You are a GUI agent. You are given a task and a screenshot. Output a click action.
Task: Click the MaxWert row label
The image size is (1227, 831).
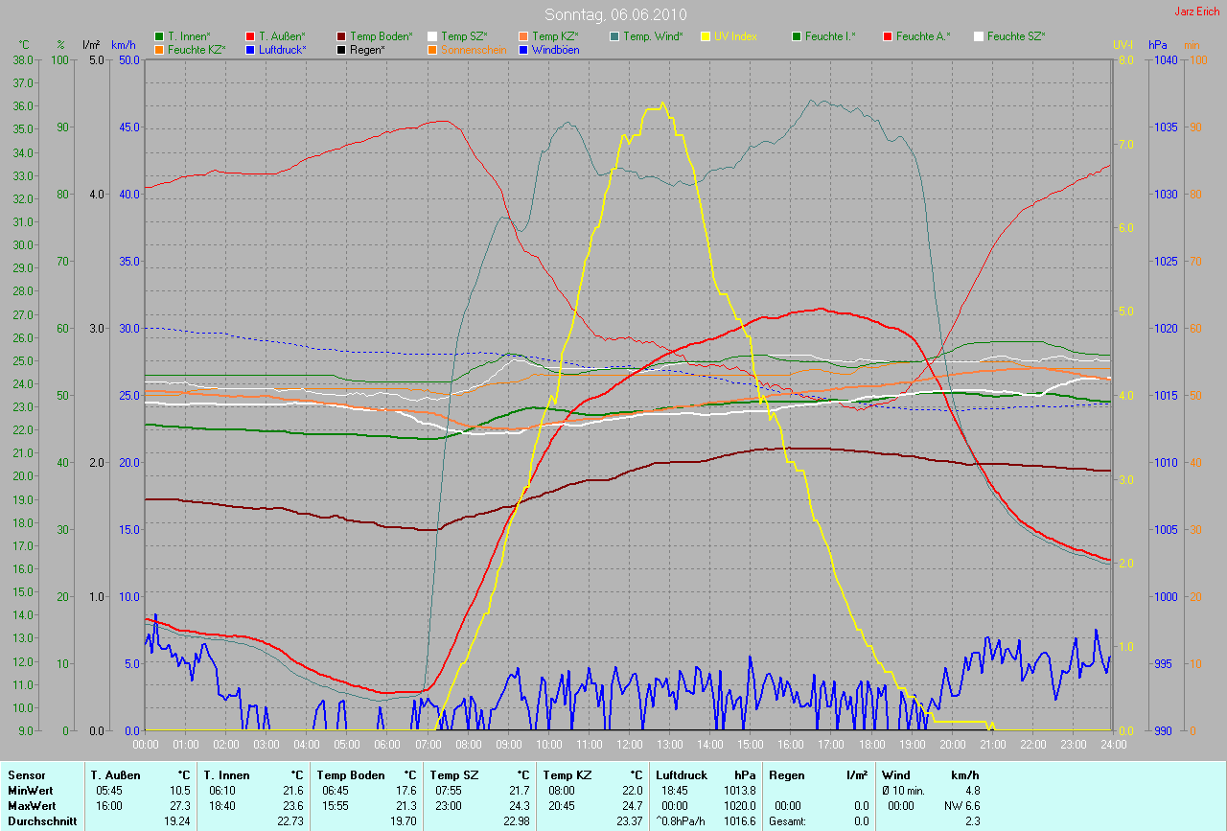pyautogui.click(x=32, y=806)
